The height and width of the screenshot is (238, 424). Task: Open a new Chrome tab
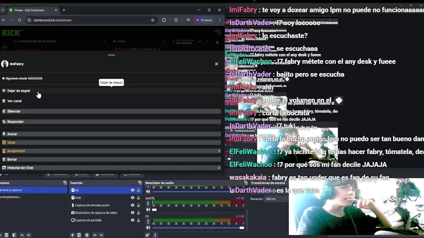coord(64,10)
